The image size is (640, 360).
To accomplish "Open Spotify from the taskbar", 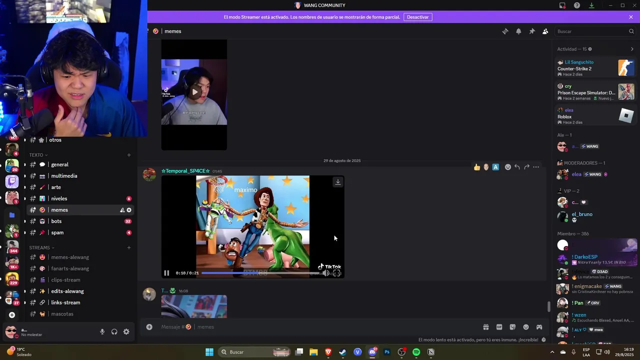I will tap(416, 352).
